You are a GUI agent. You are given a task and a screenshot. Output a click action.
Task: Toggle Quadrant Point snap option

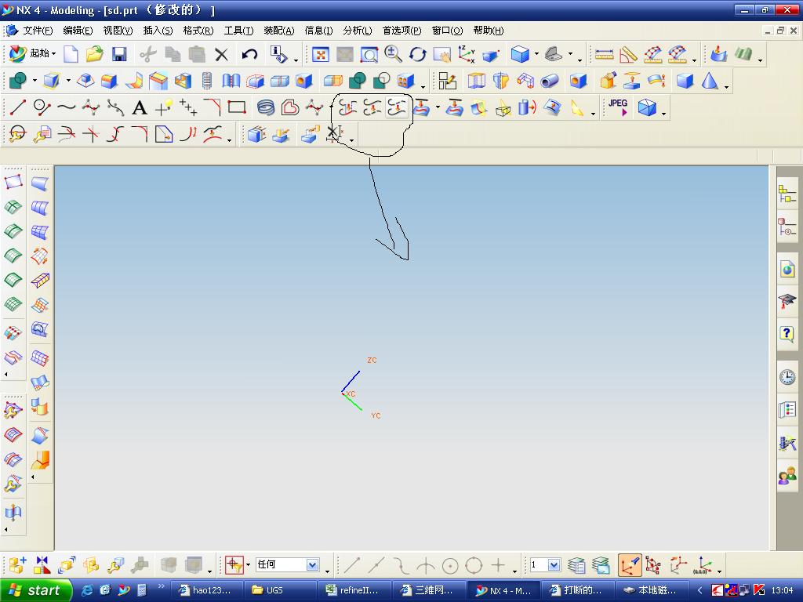pyautogui.click(x=474, y=566)
